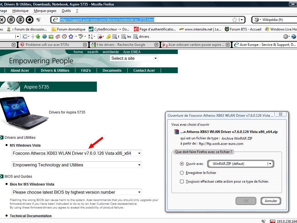
Task: Click the home button in Firefox toolbar
Action: [x=29, y=20]
